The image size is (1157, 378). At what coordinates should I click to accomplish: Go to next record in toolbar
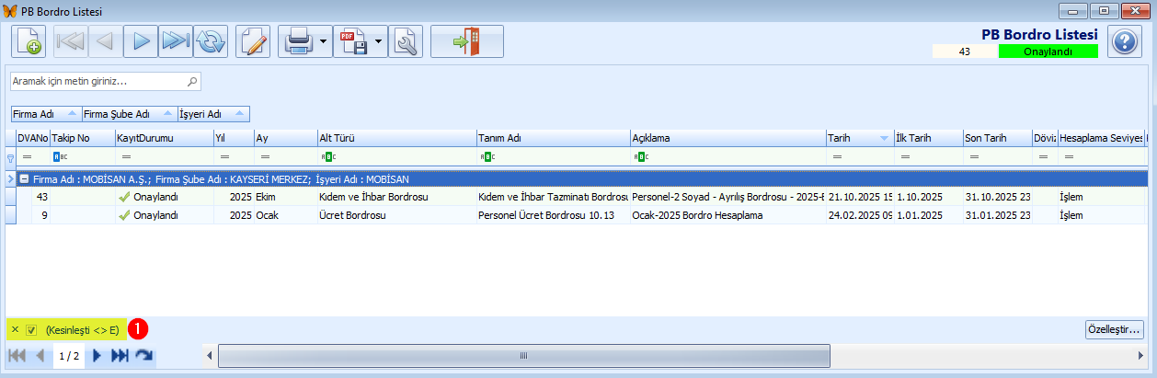tap(140, 42)
